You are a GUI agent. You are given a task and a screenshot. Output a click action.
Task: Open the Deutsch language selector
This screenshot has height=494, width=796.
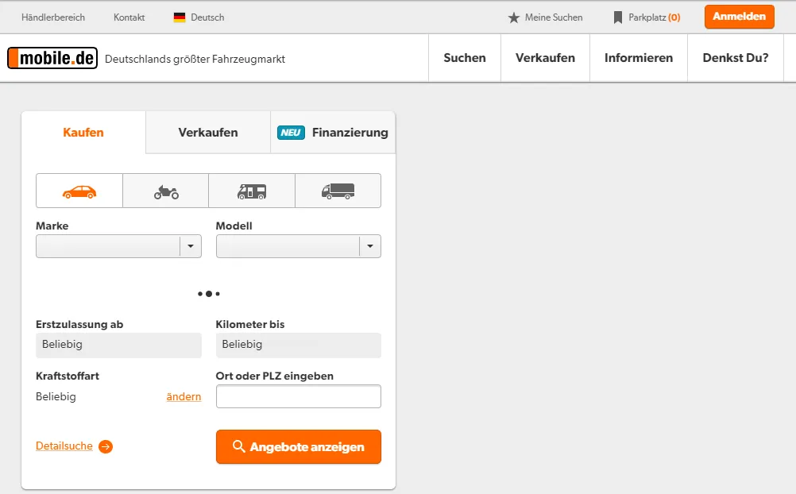(x=199, y=17)
